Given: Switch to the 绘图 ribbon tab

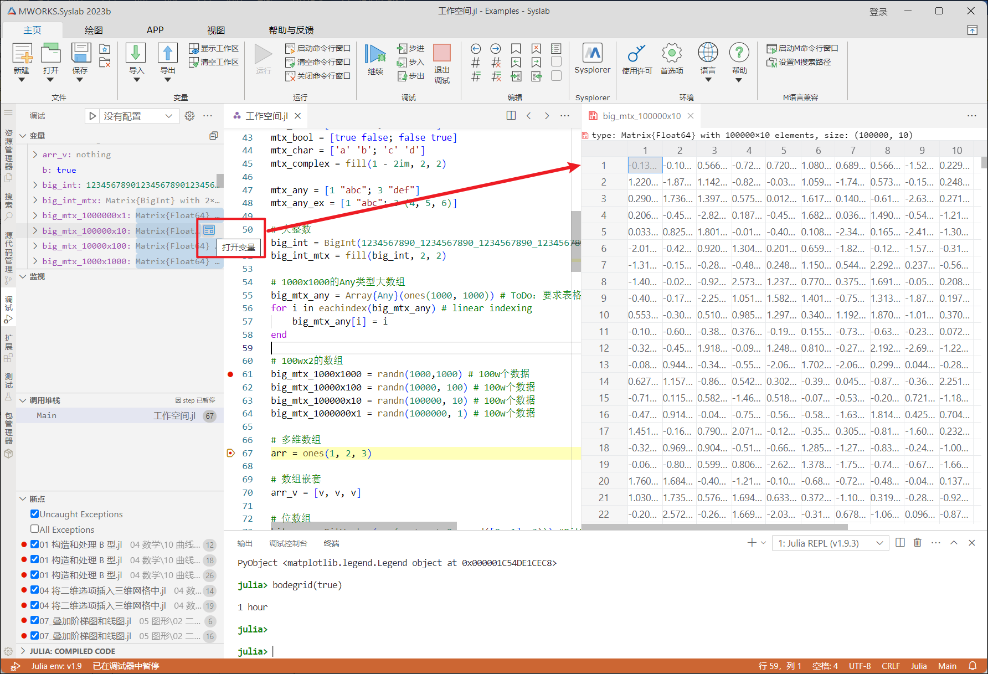Looking at the screenshot, I should click(94, 30).
